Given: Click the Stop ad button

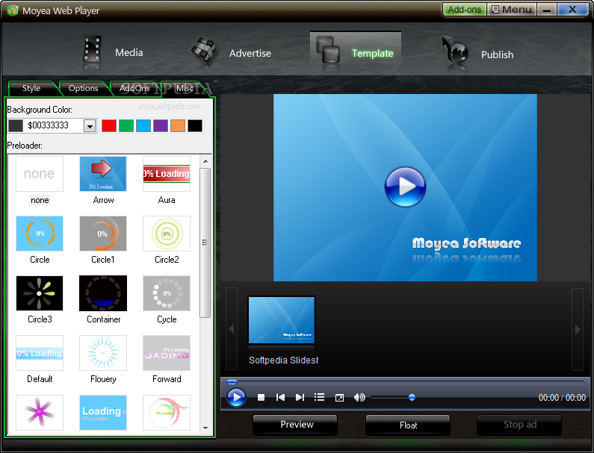Looking at the screenshot, I should pos(519,425).
